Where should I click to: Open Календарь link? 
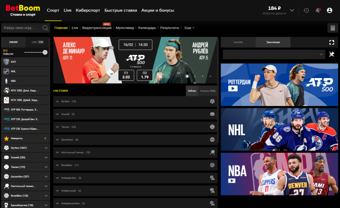point(147,28)
